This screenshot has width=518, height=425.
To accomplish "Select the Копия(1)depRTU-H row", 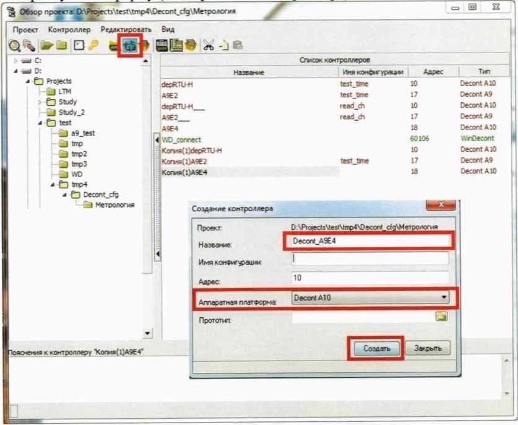I will (335, 150).
